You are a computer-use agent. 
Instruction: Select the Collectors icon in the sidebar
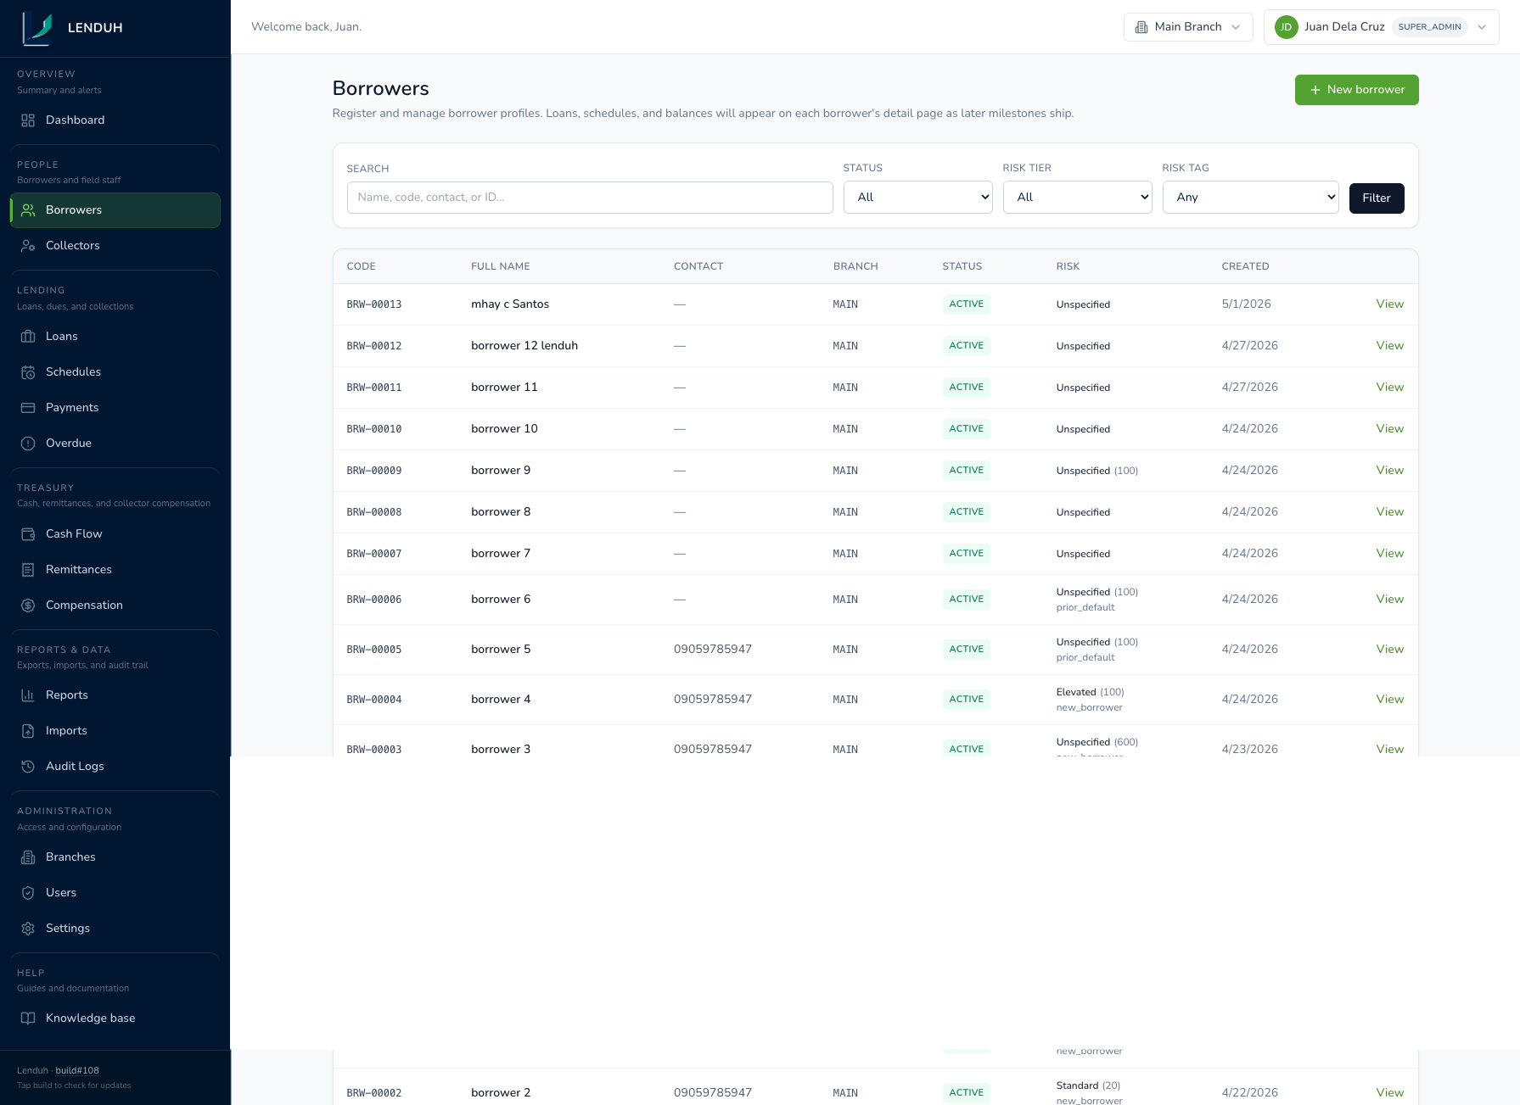pyautogui.click(x=28, y=246)
